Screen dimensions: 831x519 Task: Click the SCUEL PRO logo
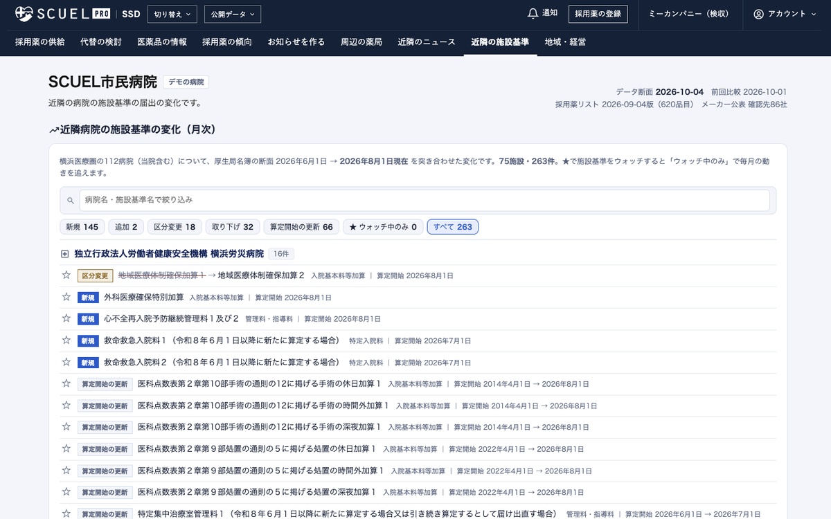(63, 13)
